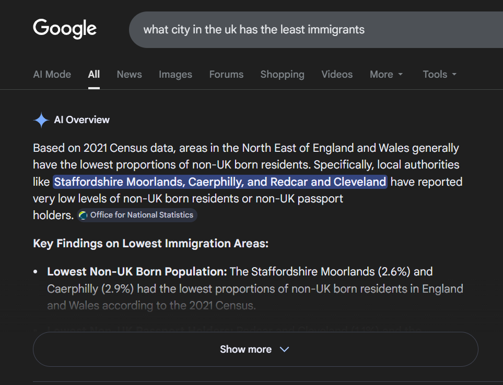The image size is (503, 385).
Task: Open the Images tab
Action: 176,74
